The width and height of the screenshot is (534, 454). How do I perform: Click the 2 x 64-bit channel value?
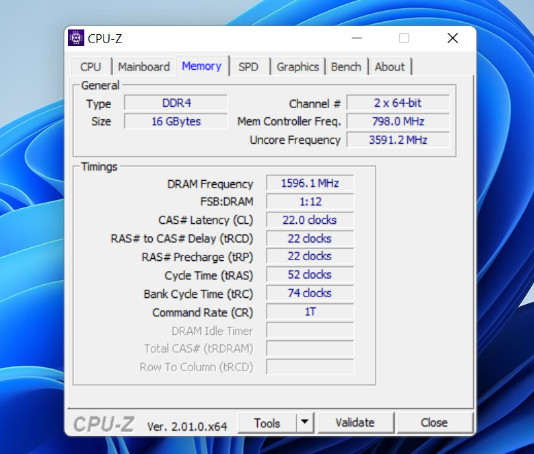pos(398,103)
